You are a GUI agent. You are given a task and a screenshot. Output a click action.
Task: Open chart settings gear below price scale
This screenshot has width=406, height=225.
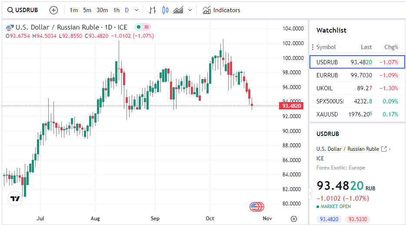pos(294,218)
